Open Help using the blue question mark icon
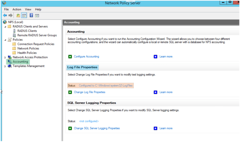This screenshot has height=142, width=240. tap(31, 15)
